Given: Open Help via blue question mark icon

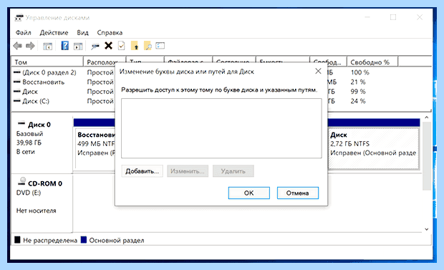Looking at the screenshot, I should tap(65, 46).
